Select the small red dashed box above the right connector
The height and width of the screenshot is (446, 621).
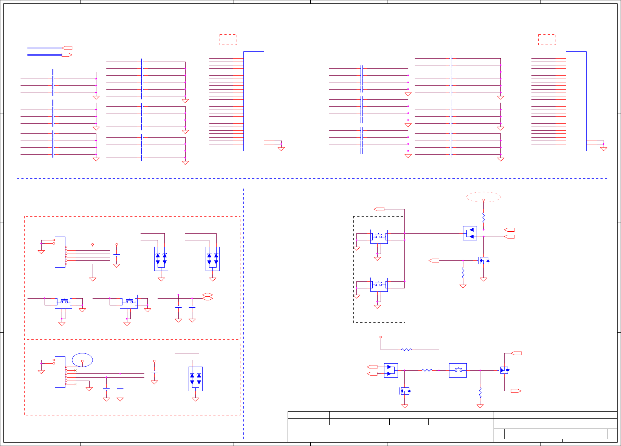(547, 40)
